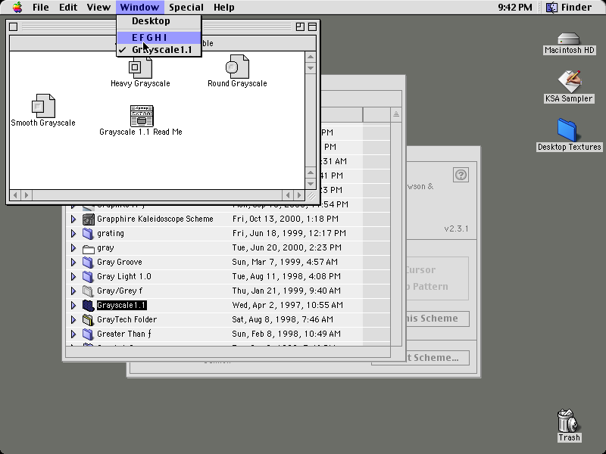Expand the Gray/Grey f folder
Screen dimensions: 606x454
coord(73,291)
